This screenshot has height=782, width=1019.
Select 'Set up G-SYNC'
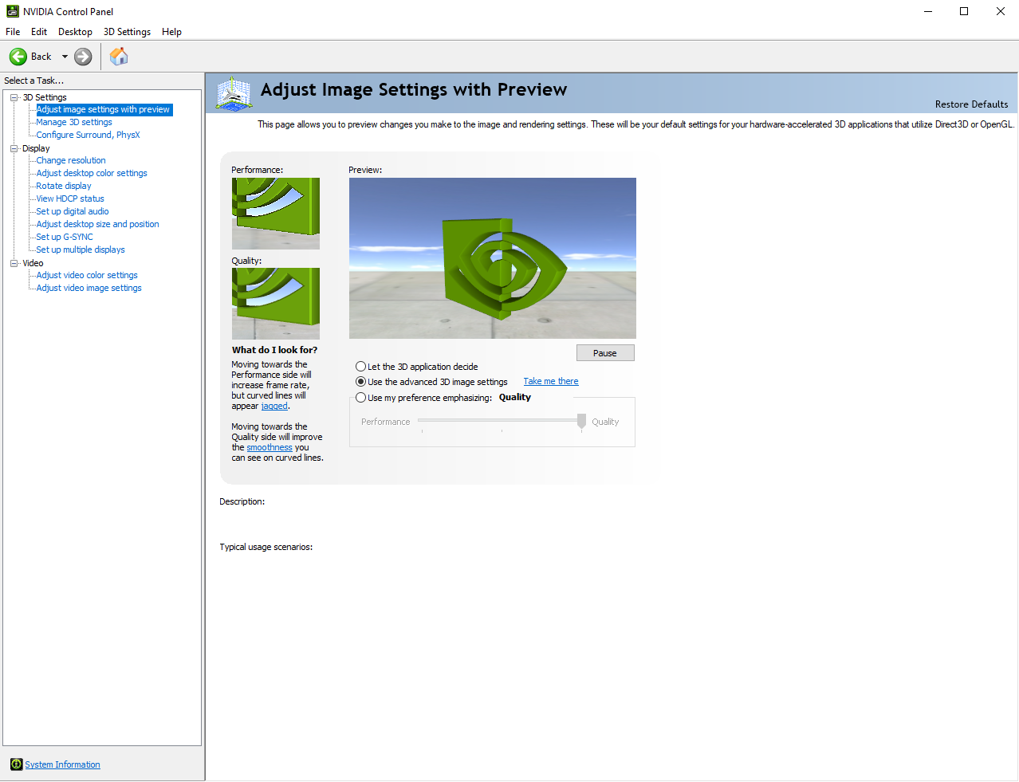[65, 237]
